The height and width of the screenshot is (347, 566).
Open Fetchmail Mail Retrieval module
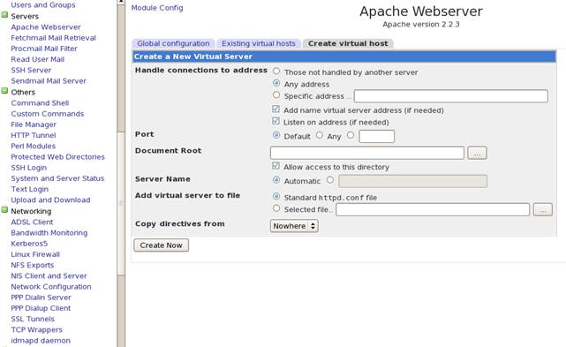tap(54, 38)
